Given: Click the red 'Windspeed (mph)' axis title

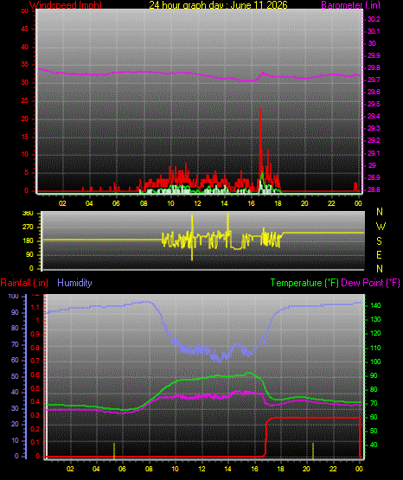Looking at the screenshot, I should pos(66,5).
